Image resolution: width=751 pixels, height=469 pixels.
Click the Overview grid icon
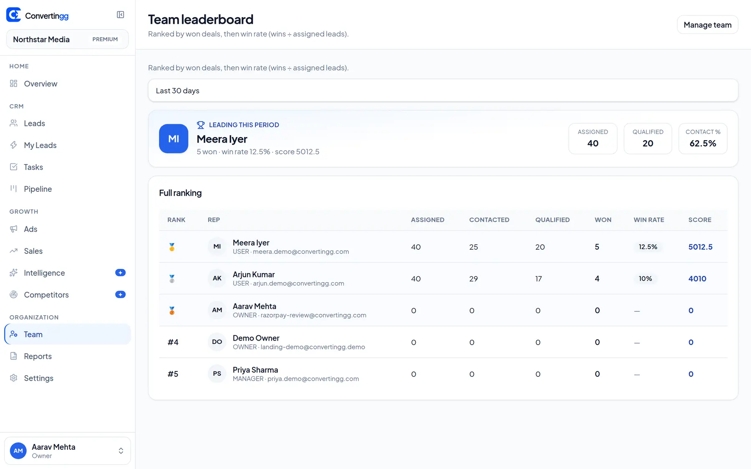click(x=14, y=83)
